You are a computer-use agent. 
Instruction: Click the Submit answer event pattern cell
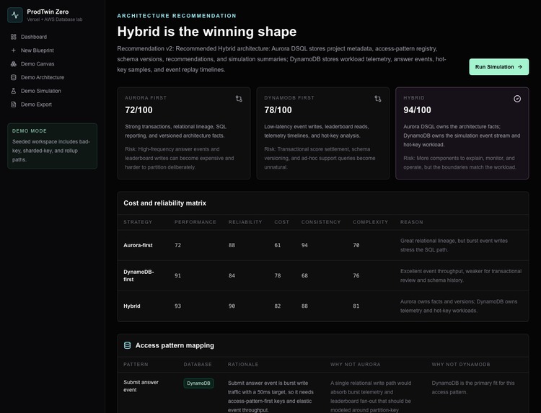tap(141, 386)
